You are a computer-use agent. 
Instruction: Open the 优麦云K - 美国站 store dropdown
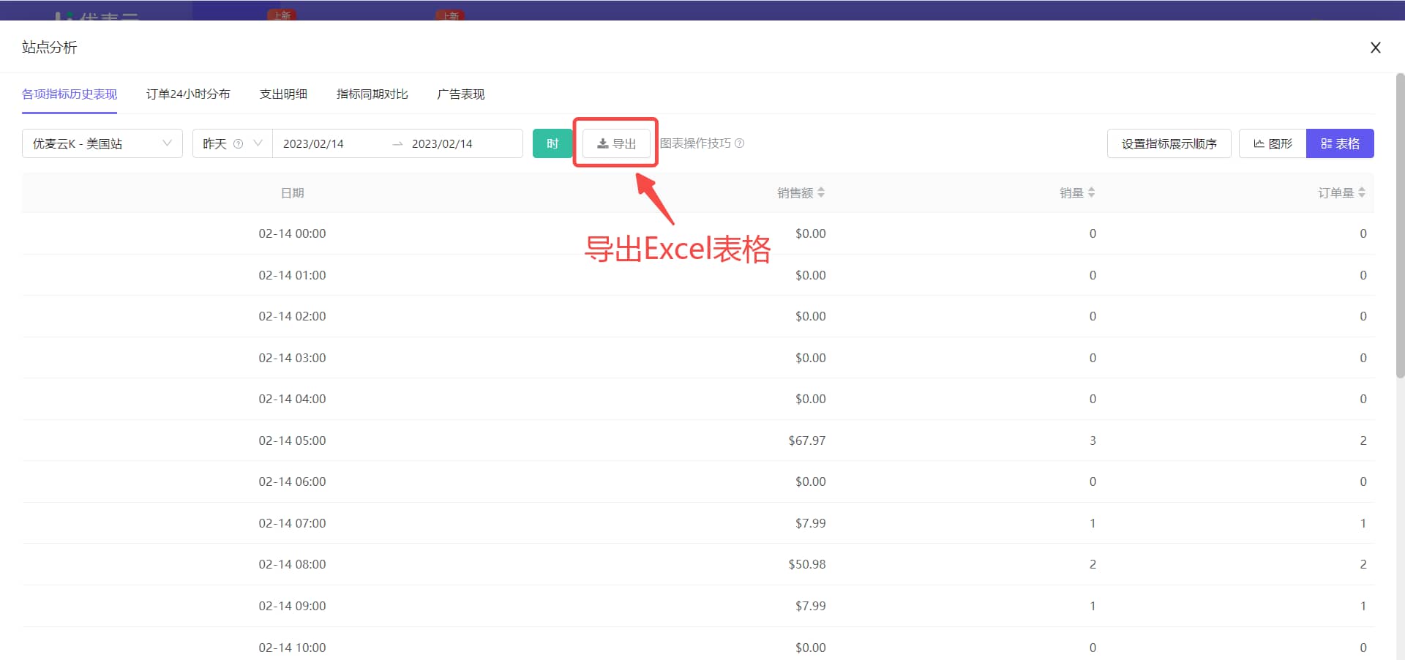(x=102, y=143)
